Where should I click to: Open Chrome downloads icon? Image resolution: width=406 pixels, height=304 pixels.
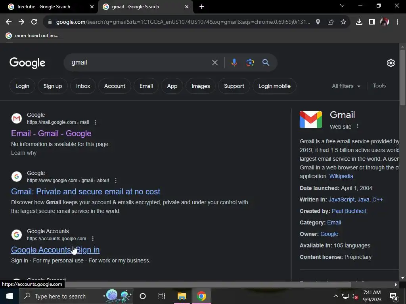(359, 22)
